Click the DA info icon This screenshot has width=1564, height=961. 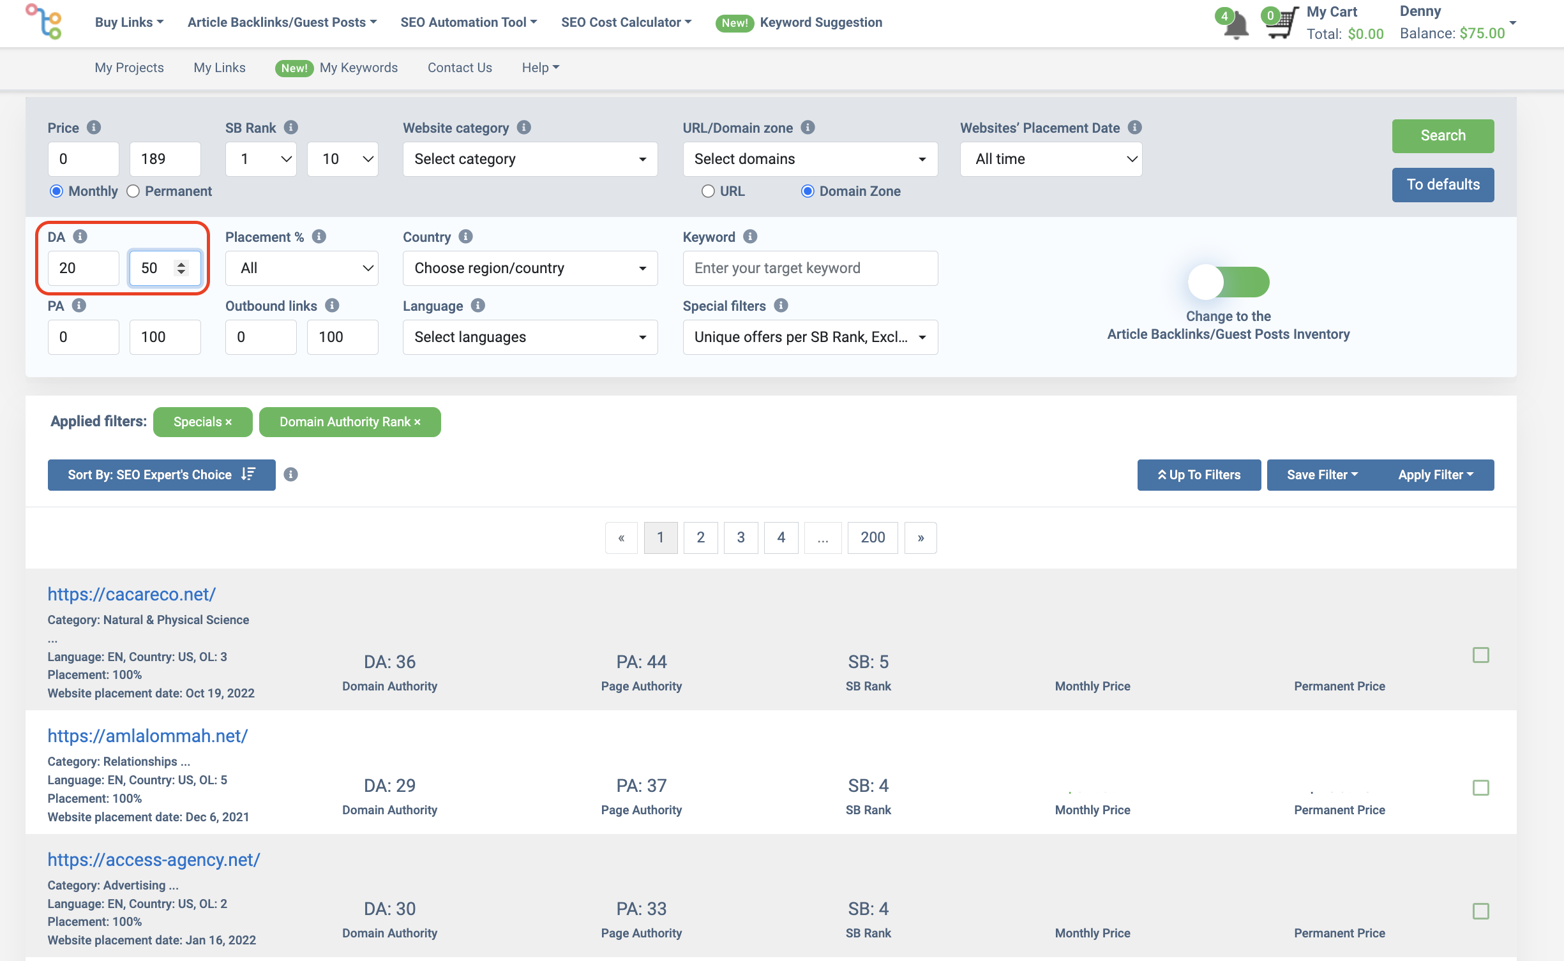click(80, 237)
